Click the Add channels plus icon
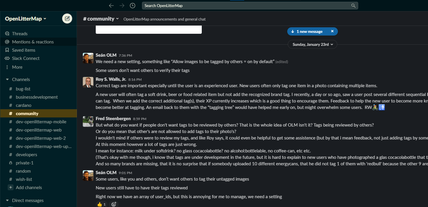The height and width of the screenshot is (207, 428). point(11,187)
